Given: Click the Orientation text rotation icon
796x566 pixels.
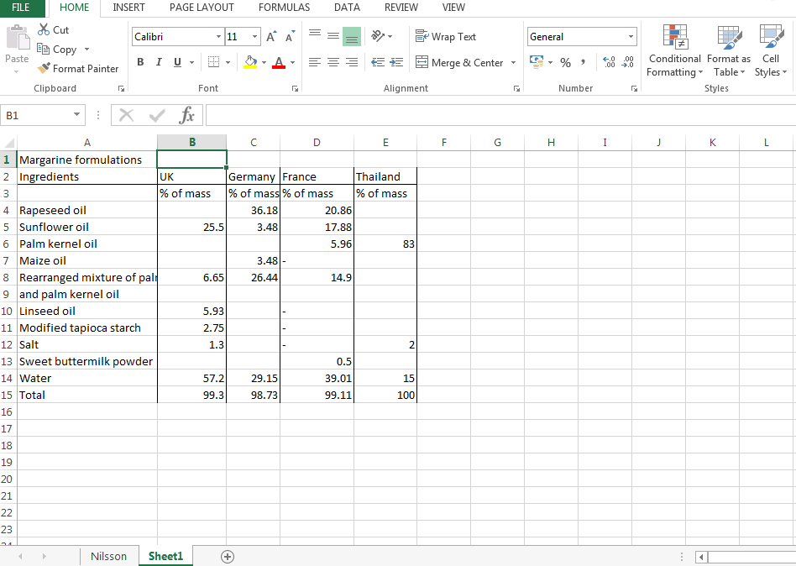Looking at the screenshot, I should pos(378,35).
